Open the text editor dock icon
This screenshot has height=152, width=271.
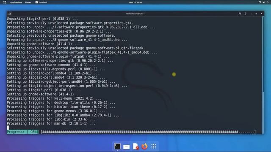[135, 146]
